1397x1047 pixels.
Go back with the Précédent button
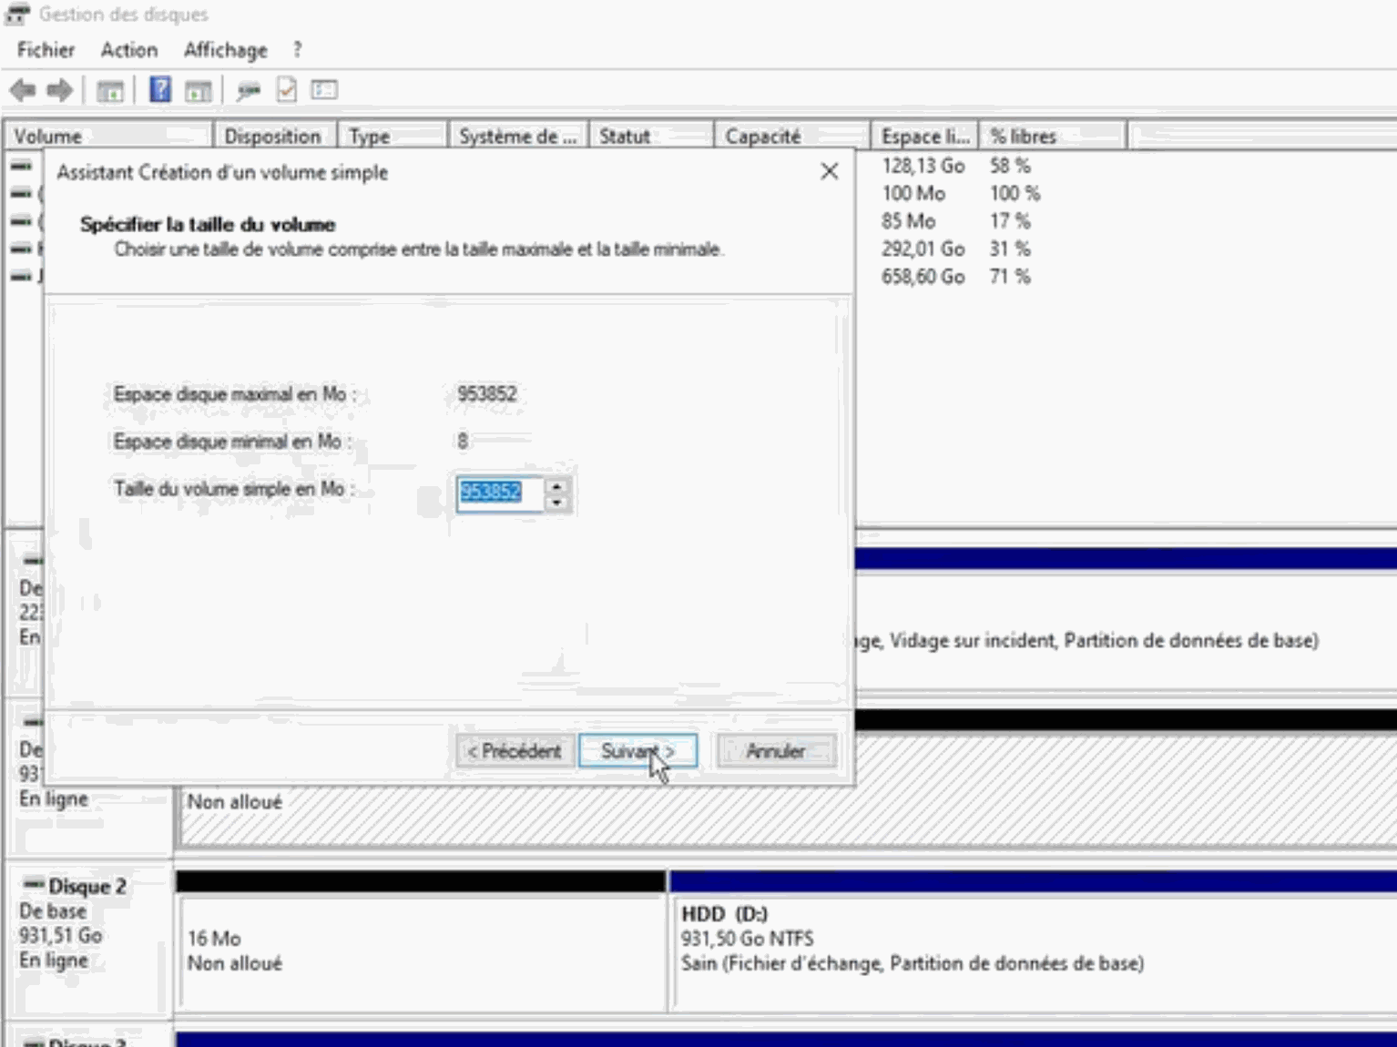pyautogui.click(x=515, y=751)
